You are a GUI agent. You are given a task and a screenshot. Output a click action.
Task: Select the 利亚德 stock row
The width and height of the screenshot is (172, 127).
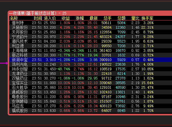tap(90, 46)
